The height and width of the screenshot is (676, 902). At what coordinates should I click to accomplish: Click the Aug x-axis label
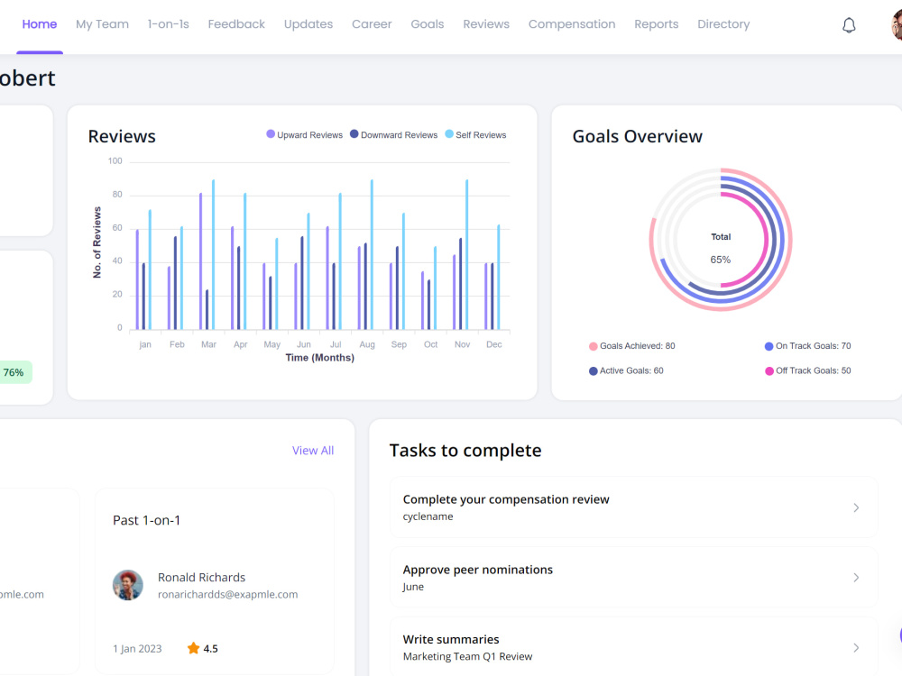point(367,344)
